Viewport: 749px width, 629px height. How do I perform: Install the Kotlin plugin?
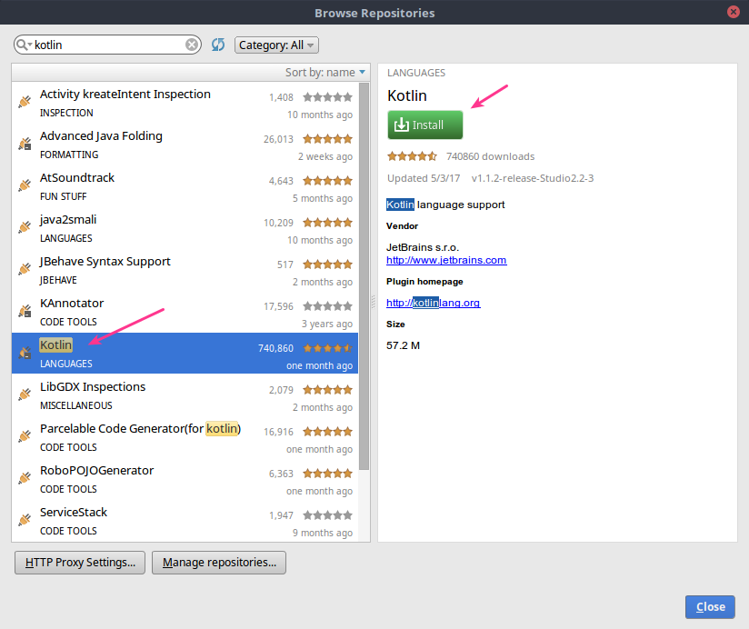pyautogui.click(x=424, y=125)
